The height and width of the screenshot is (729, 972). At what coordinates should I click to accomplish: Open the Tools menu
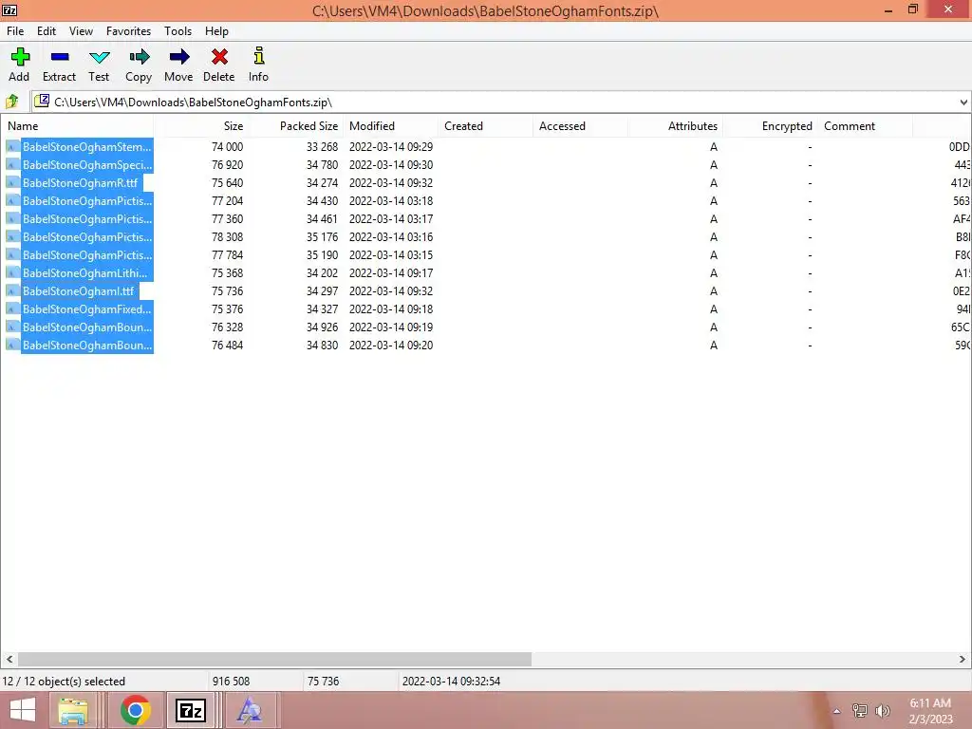178,31
